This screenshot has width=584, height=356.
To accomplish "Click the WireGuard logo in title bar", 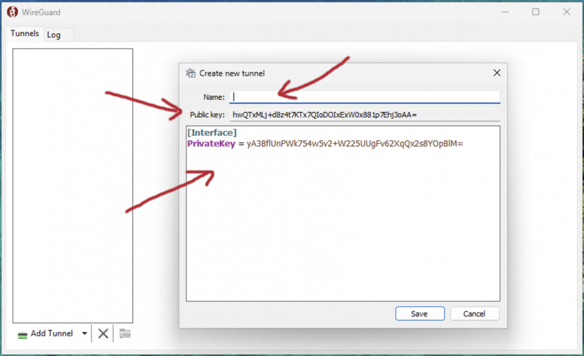I will [x=12, y=12].
